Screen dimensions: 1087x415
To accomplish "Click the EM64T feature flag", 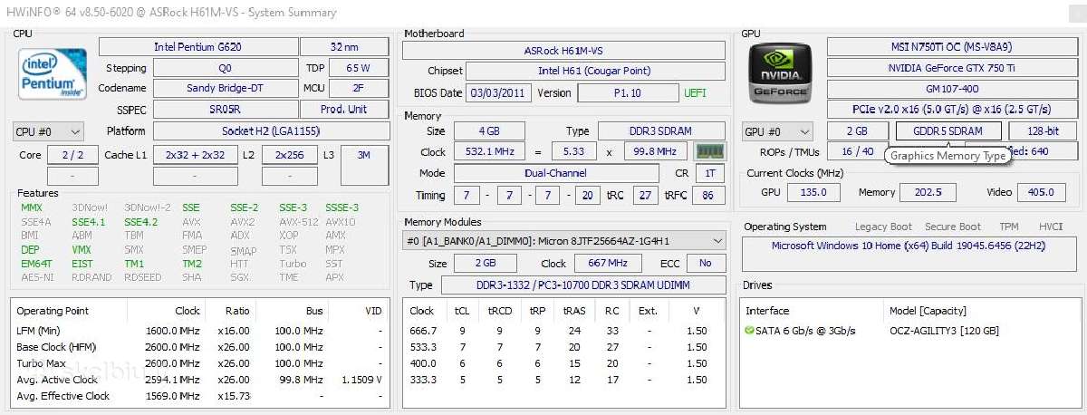I will [x=36, y=264].
